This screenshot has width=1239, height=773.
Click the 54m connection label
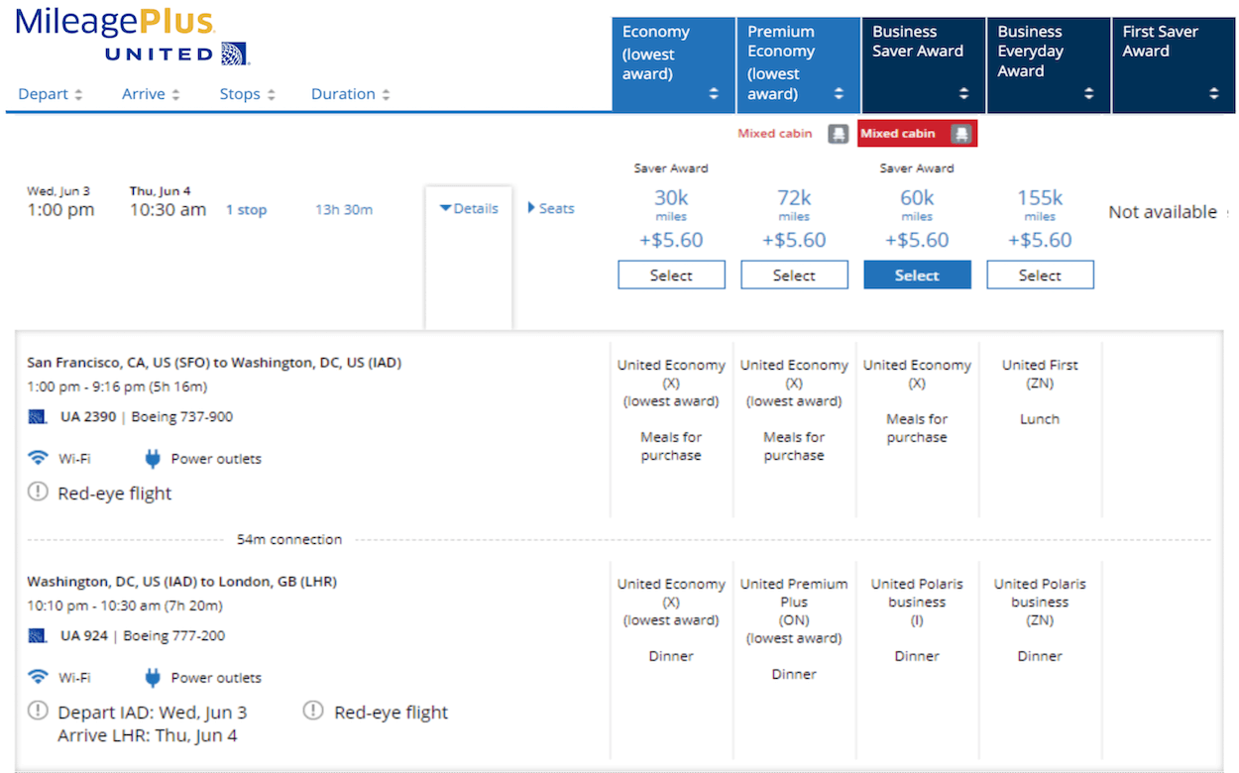[289, 540]
